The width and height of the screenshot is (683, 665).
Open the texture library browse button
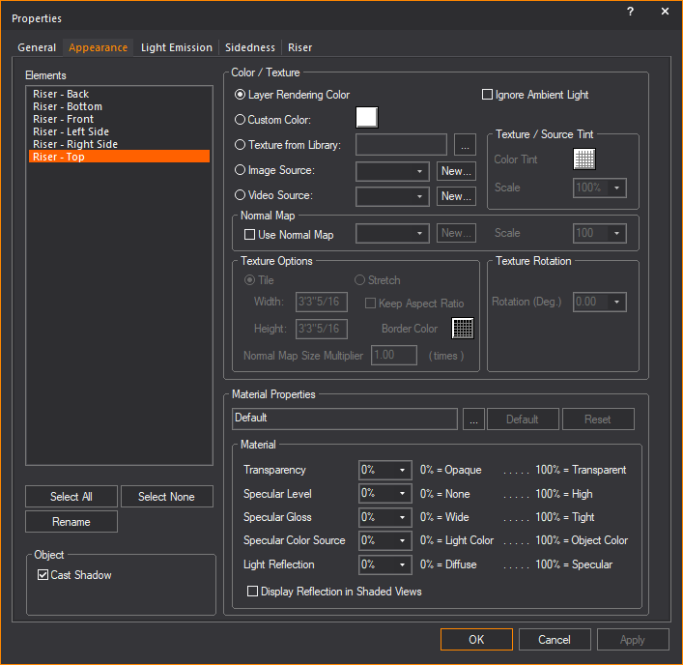465,145
